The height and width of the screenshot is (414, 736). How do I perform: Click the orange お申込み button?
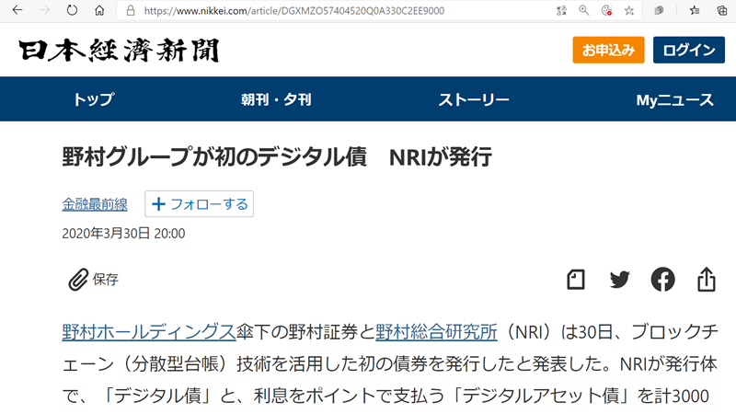pyautogui.click(x=608, y=50)
